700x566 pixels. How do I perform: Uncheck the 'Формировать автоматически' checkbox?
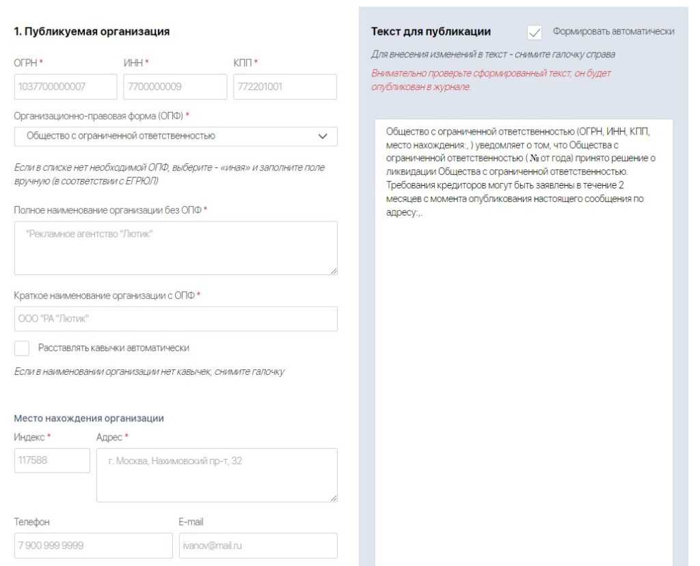(x=535, y=32)
